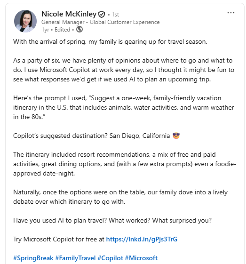This screenshot has width=246, height=264.
Task: Click the verified shield badge beside name
Action: click(x=102, y=14)
